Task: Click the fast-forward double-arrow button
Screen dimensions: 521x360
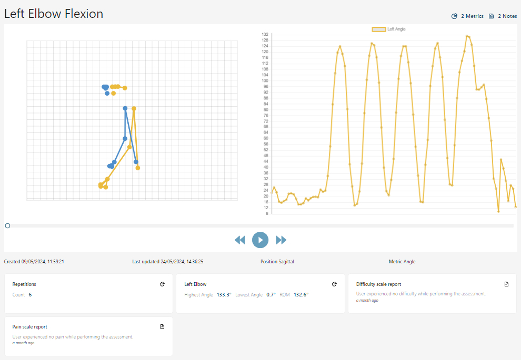Action: tap(281, 240)
